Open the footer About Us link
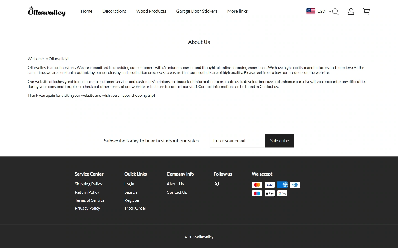398x248 pixels. (x=175, y=184)
